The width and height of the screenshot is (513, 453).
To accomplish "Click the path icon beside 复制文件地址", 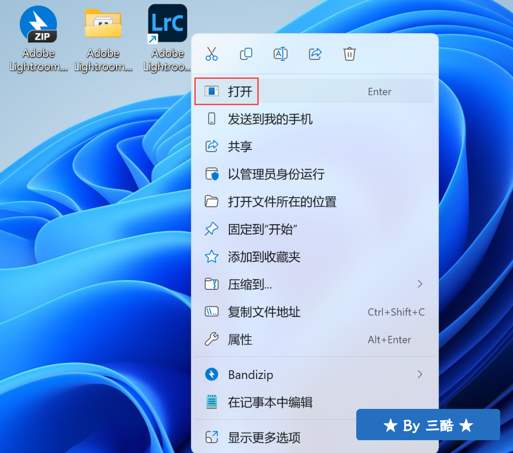I will [x=211, y=312].
